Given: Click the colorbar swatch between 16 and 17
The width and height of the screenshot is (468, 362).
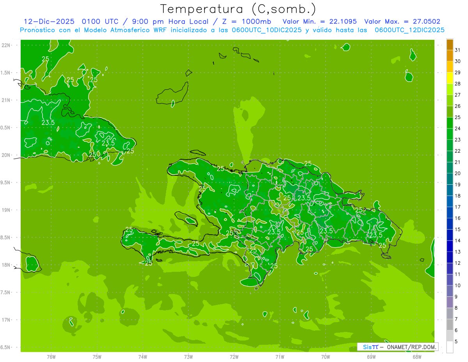Looking at the screenshot, I should click(x=450, y=213).
